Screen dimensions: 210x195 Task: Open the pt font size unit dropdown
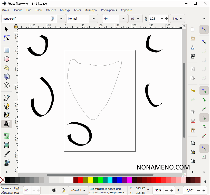coord(136,19)
